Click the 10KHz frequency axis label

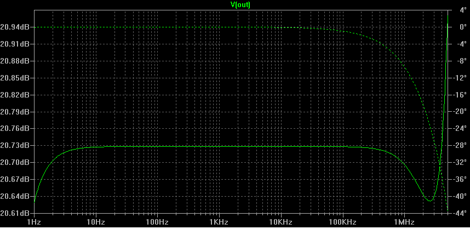[281, 222]
